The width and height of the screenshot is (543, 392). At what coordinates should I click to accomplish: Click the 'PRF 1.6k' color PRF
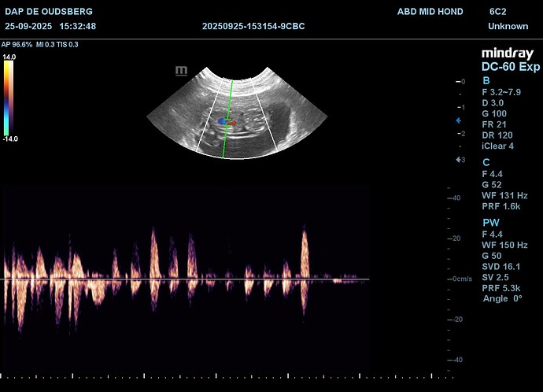pyautogui.click(x=501, y=206)
